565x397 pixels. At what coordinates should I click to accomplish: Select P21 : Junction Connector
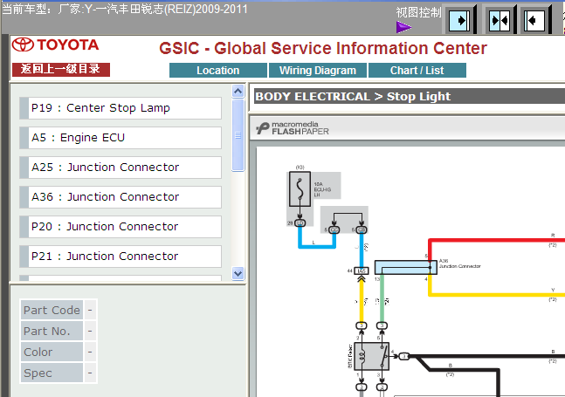click(121, 257)
